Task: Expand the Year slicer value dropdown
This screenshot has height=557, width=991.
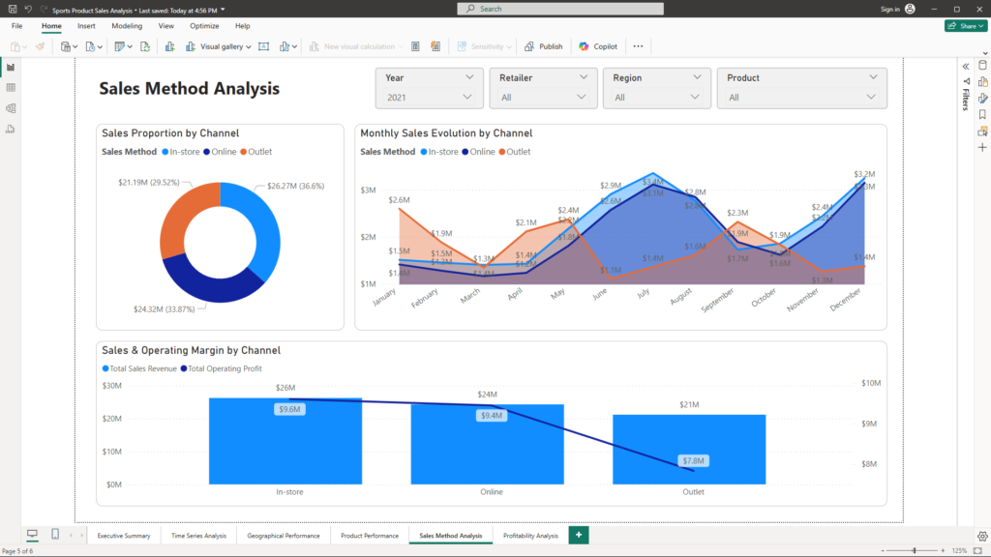Action: (467, 97)
